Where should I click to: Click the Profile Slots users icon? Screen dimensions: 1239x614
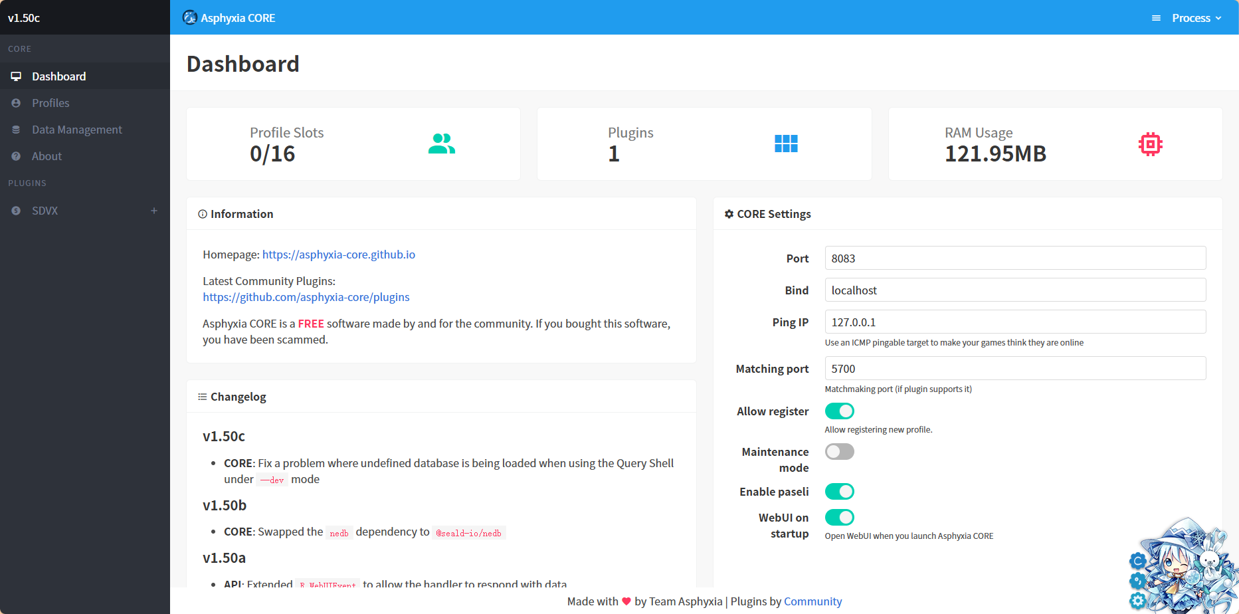coord(442,144)
